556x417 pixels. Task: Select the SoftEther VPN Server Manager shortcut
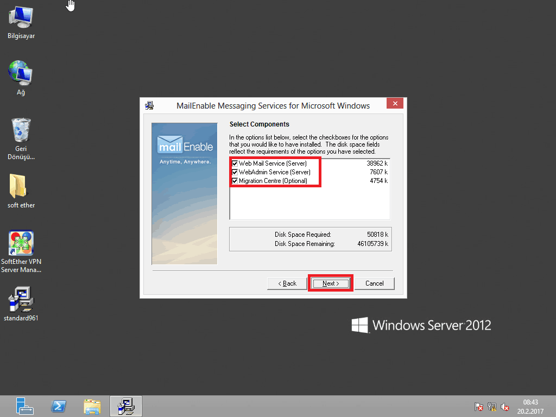point(21,251)
